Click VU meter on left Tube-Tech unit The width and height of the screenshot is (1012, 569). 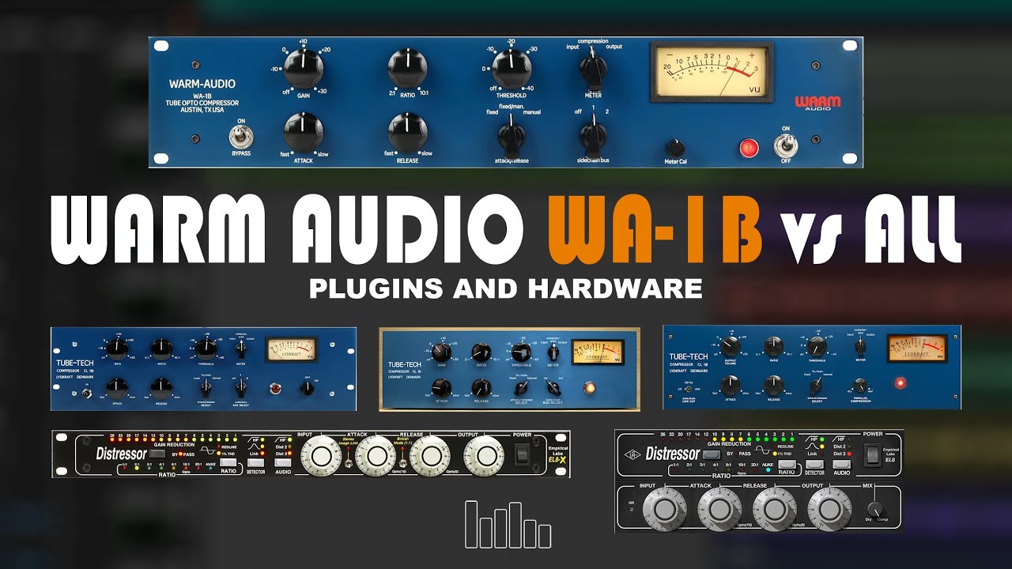pyautogui.click(x=291, y=349)
